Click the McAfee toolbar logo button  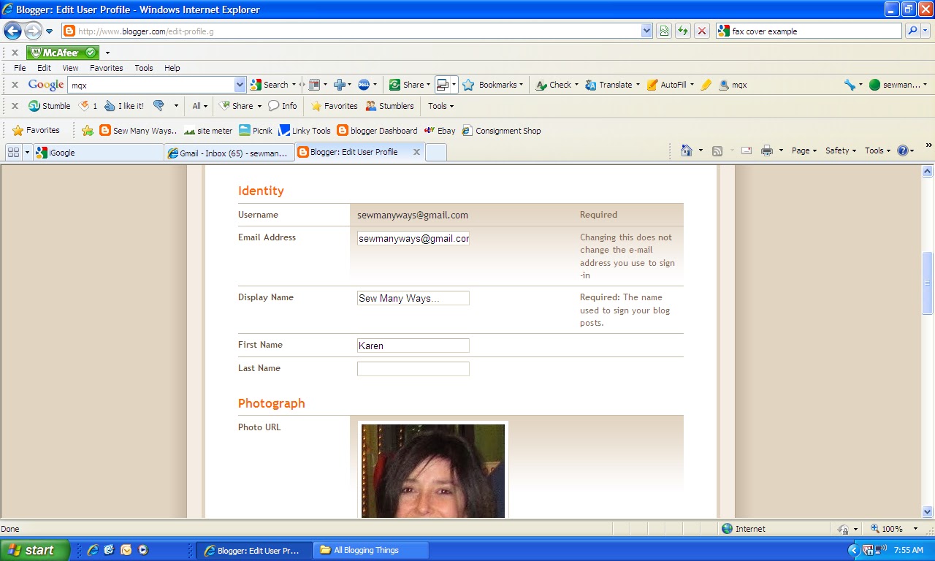click(x=63, y=53)
